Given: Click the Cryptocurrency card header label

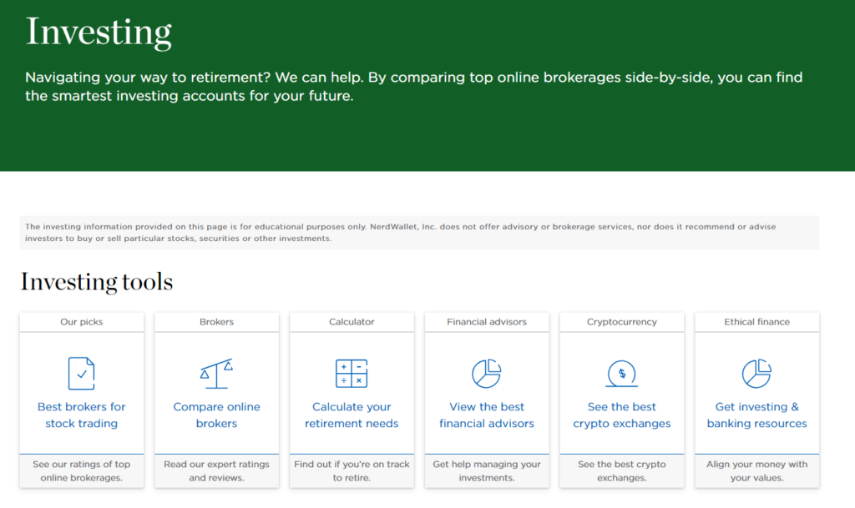Looking at the screenshot, I should (622, 322).
